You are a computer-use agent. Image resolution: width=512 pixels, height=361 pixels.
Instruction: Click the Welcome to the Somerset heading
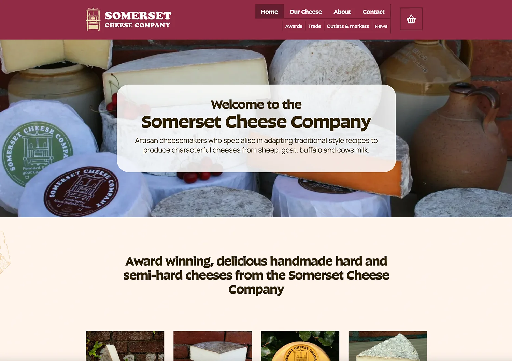256,114
